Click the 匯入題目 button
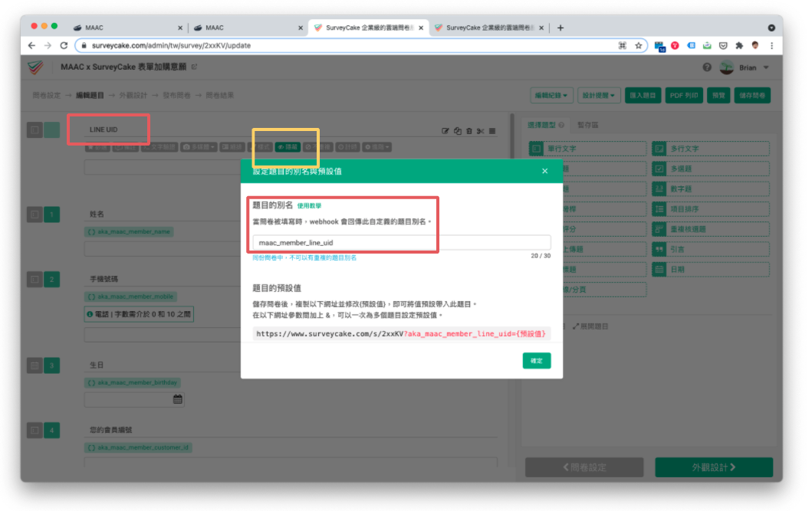This screenshot has width=812, height=511. [x=643, y=96]
